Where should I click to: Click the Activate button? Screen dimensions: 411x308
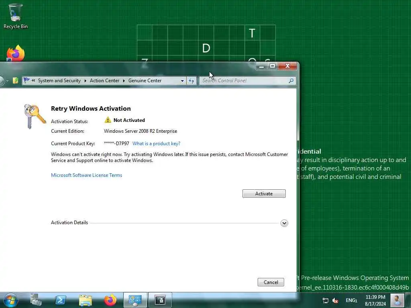(264, 194)
